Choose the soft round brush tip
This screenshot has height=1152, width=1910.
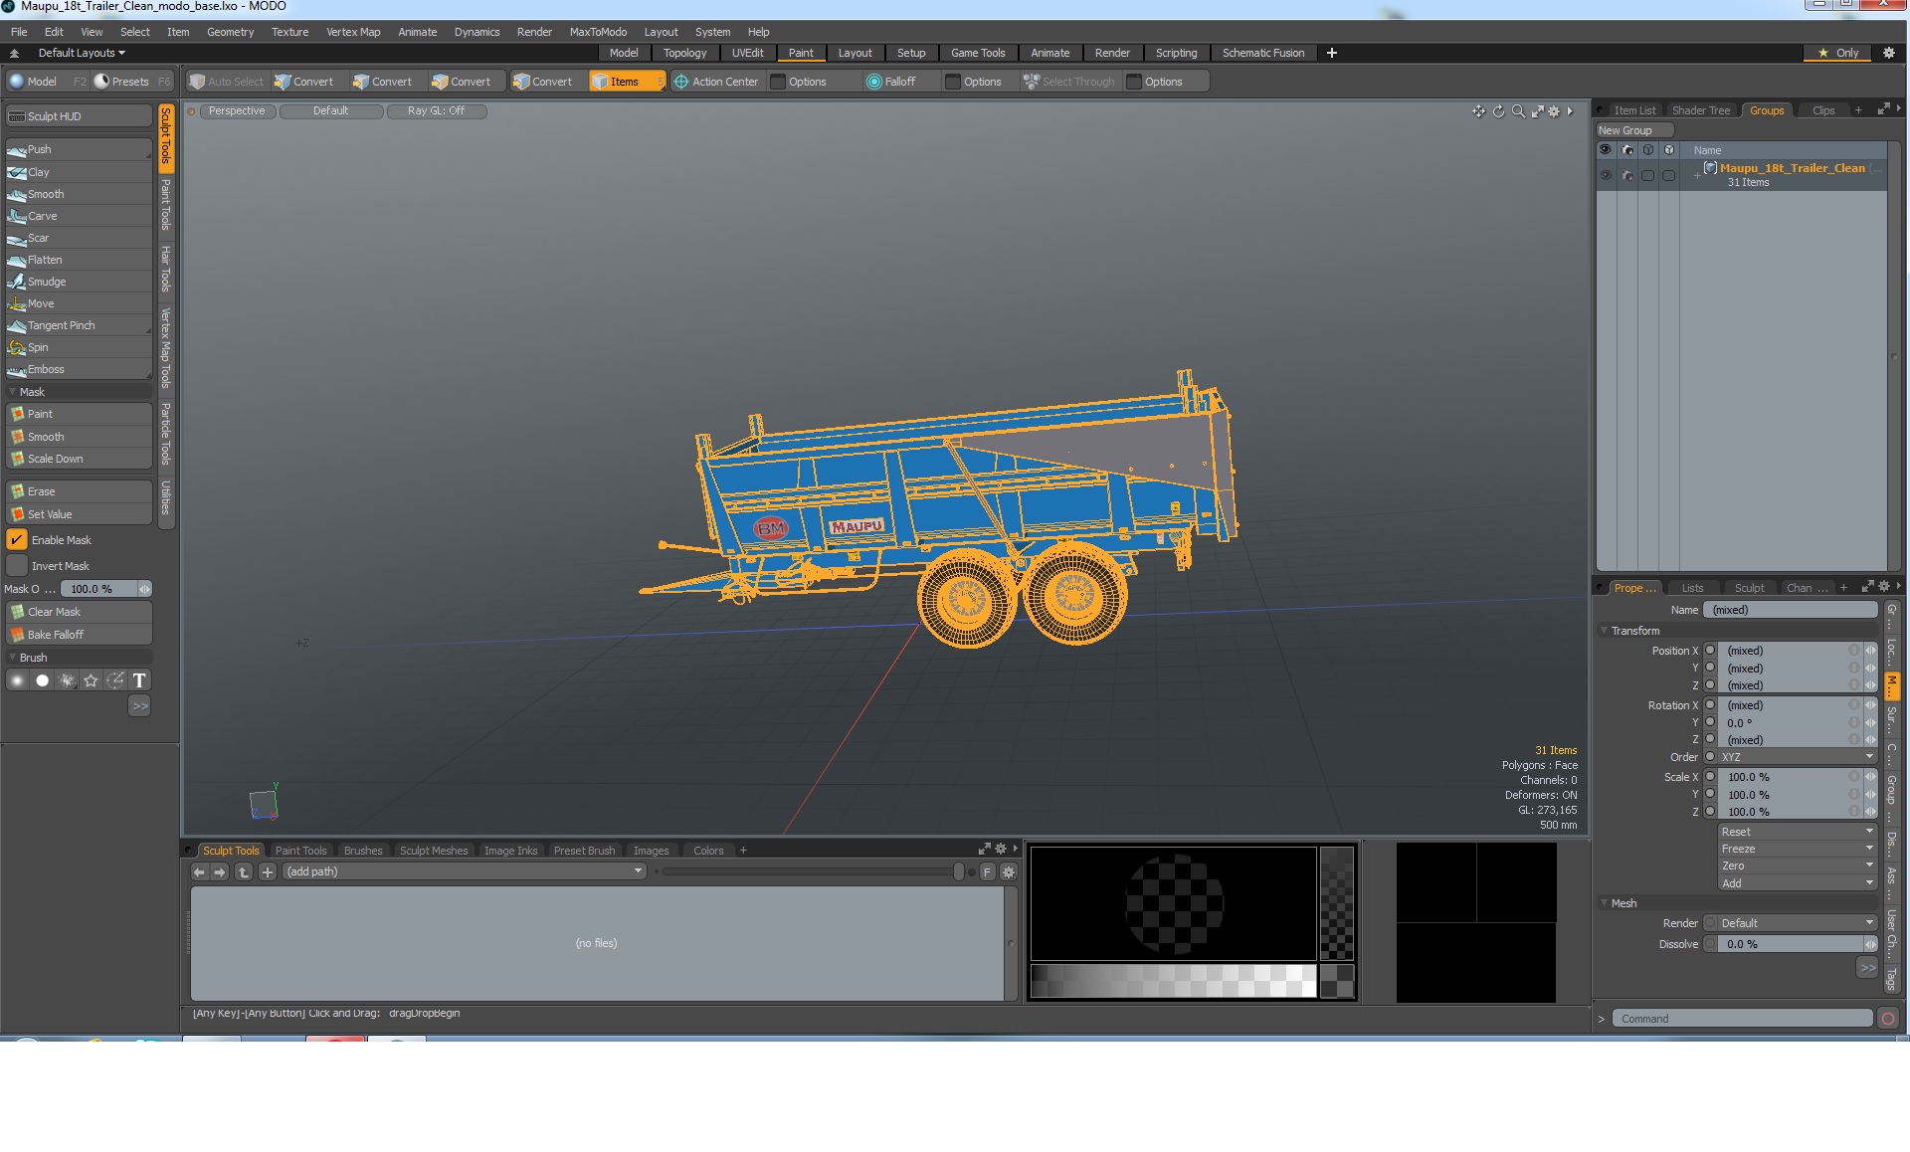(17, 680)
